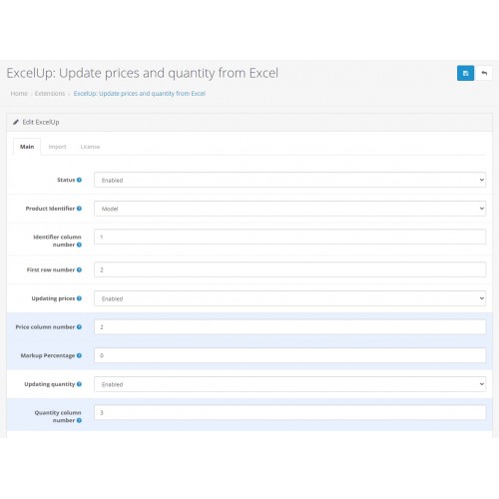The width and height of the screenshot is (499, 499).
Task: Open the Extensions breadcrumb link
Action: (x=50, y=94)
